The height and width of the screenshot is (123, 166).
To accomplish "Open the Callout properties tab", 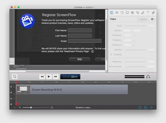I will pos(132,12).
